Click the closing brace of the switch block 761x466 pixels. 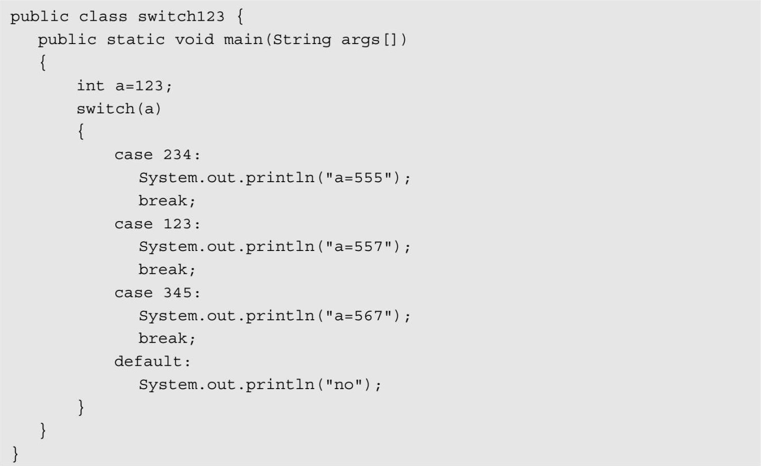coord(80,407)
